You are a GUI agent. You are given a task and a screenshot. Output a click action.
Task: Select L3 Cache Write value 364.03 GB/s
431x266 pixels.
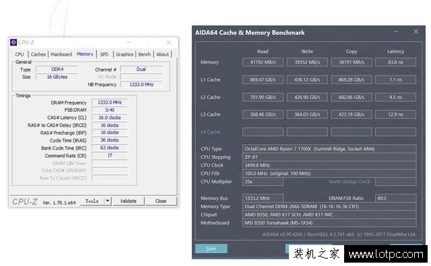click(x=307, y=114)
